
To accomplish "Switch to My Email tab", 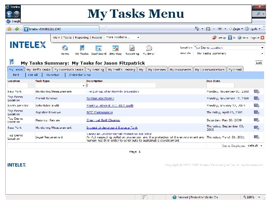I will pyautogui.click(x=235, y=70).
